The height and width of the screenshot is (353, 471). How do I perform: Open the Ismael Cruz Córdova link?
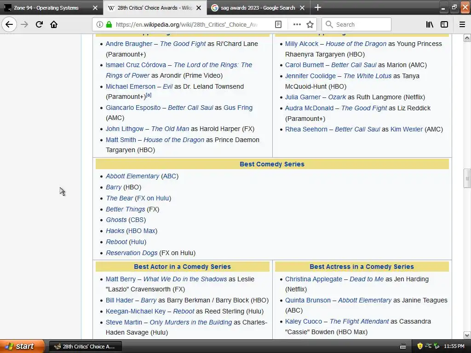point(136,65)
